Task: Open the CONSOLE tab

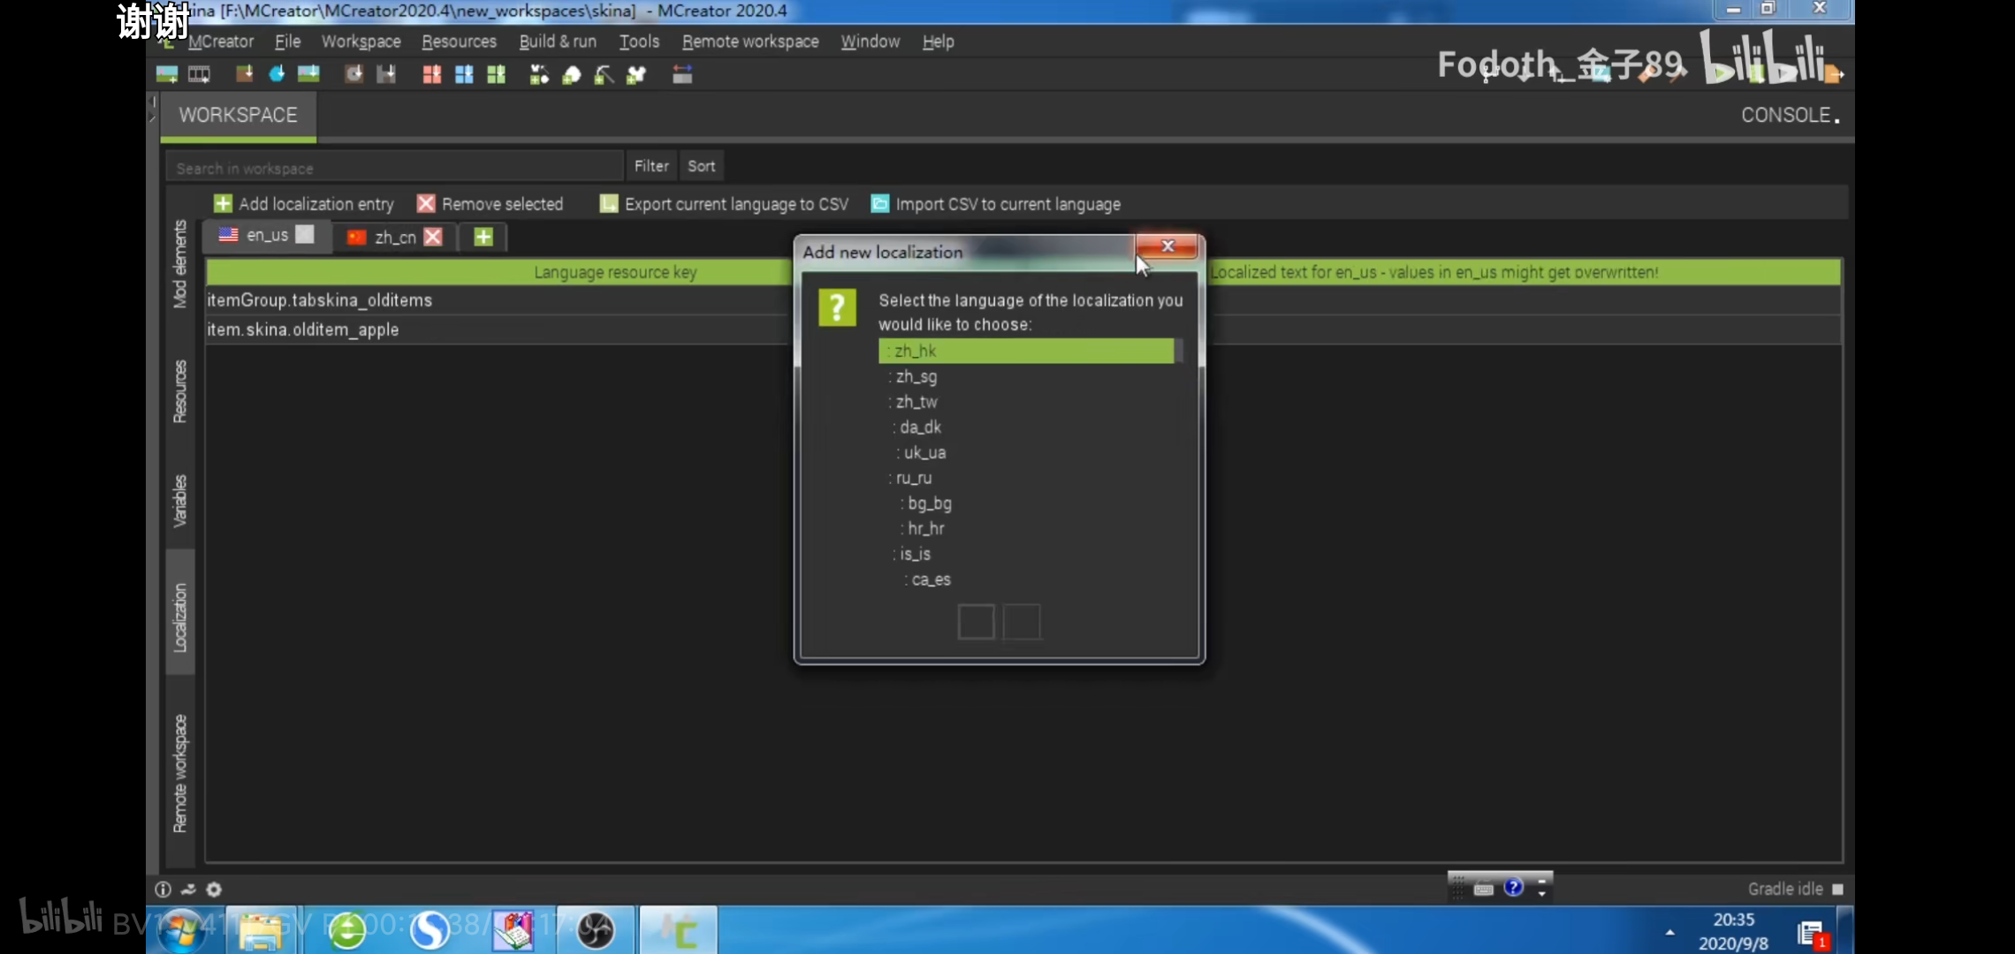Action: point(1785,116)
